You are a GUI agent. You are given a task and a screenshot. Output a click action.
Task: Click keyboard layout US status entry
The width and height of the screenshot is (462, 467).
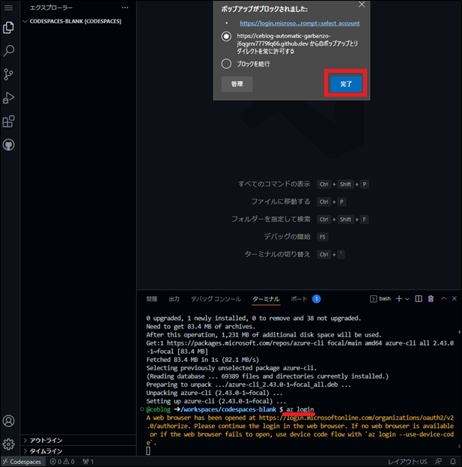(x=407, y=462)
